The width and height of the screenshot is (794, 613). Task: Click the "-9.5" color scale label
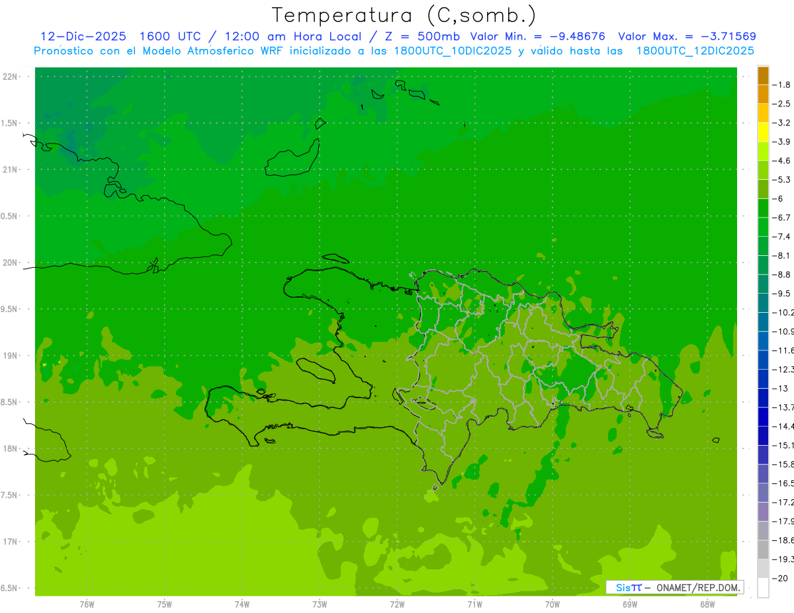(782, 294)
